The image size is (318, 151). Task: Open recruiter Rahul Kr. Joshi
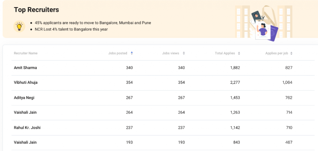(27, 128)
